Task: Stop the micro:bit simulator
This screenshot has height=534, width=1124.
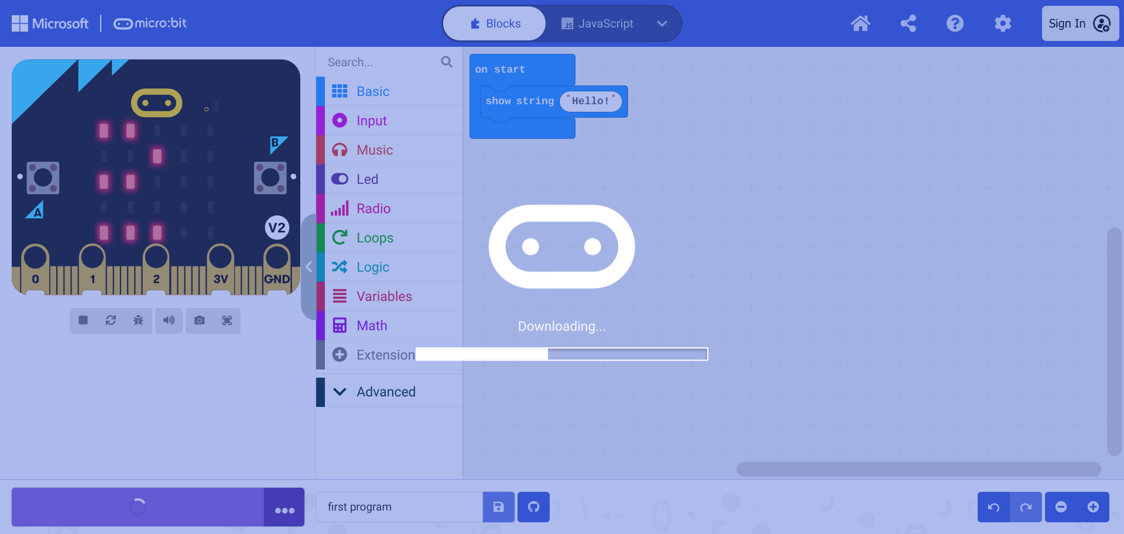Action: (83, 320)
